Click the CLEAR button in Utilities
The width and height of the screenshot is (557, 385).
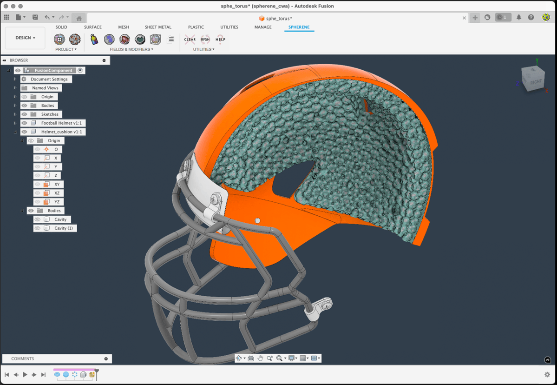[190, 40]
